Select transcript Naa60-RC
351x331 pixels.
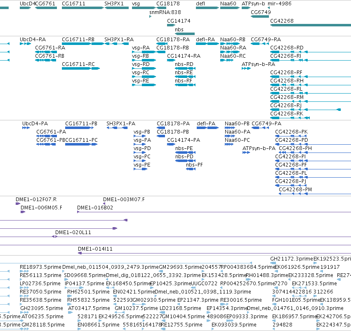coord(233,56)
